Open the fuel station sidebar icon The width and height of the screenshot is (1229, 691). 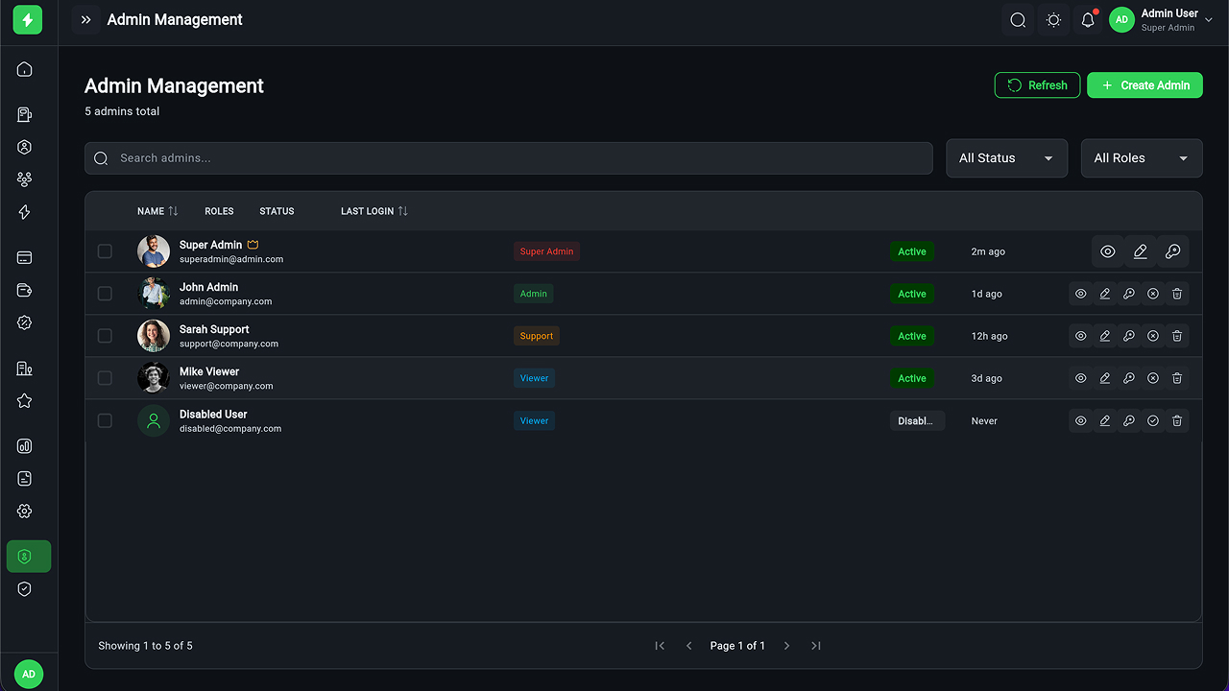point(25,115)
